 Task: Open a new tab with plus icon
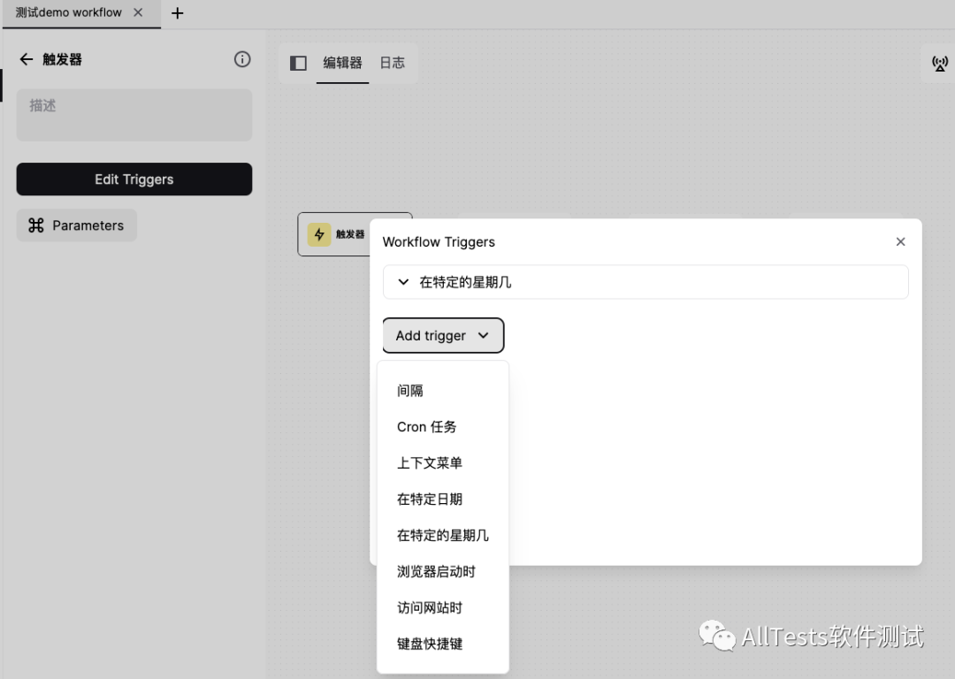(177, 13)
